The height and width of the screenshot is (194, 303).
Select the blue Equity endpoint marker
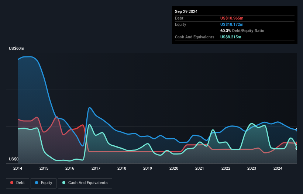pos(297,130)
